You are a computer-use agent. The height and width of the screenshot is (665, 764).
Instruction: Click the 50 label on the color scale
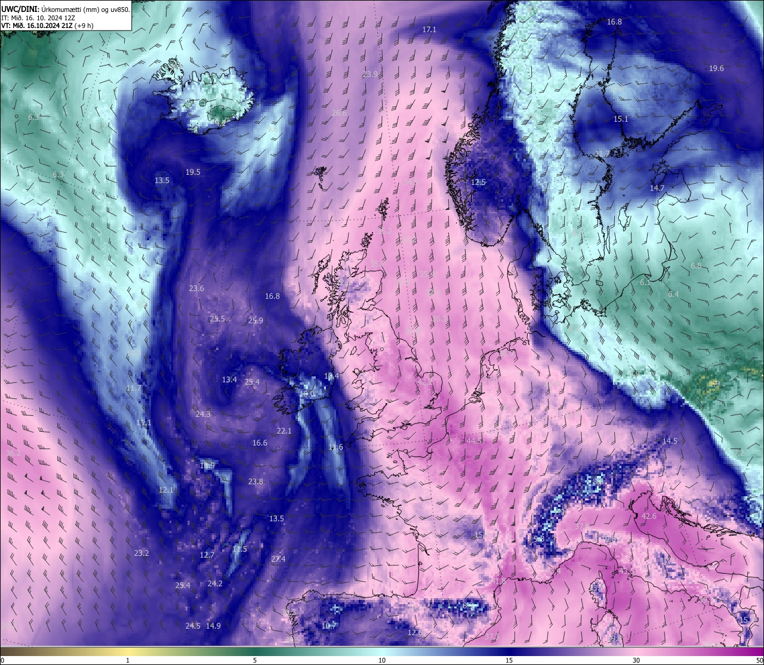759,660
